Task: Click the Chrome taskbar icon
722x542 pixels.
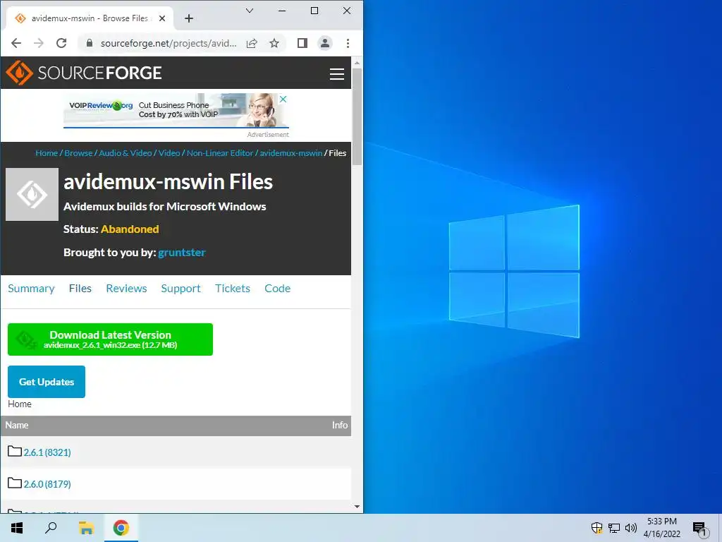Action: (x=121, y=528)
